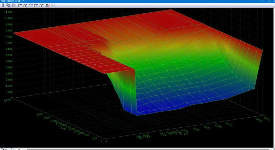The image size is (275, 150).
Task: Select the 3d view tab
Action: (x=19, y=149)
